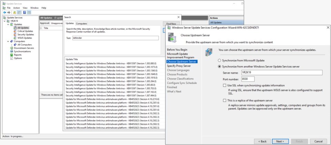This screenshot has height=145, width=331.
Task: Collapse the Computers tree node
Action: (8, 41)
